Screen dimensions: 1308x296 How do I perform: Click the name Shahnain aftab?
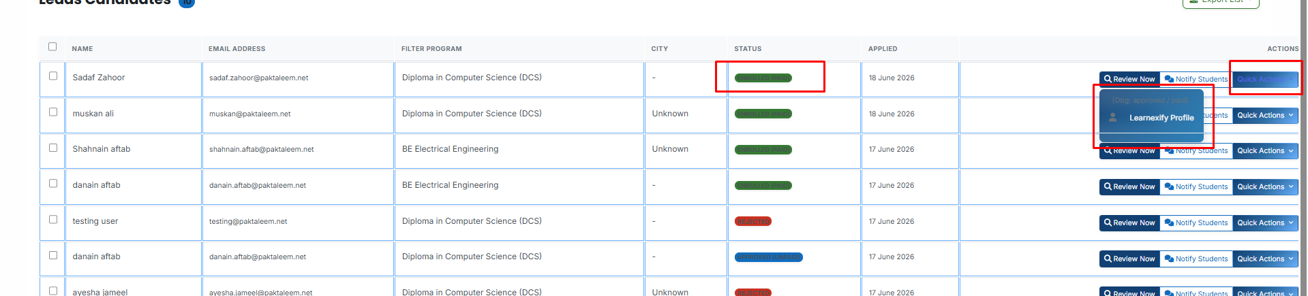(102, 149)
